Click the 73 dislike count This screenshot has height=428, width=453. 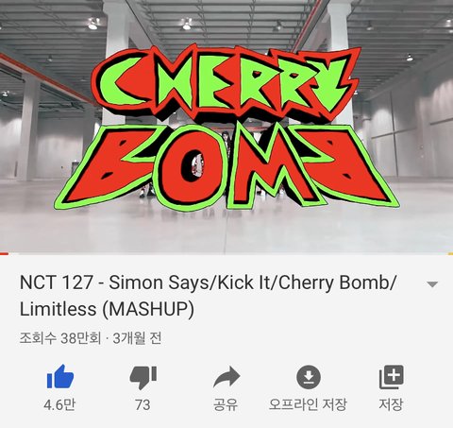point(143,405)
